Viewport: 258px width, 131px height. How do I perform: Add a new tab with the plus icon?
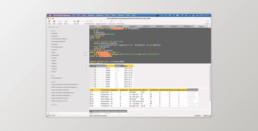[x=209, y=26]
